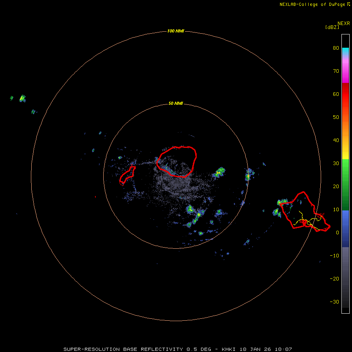Click the radar echo cluster outside 100 NMI ring
352x352 pixels.
click(x=22, y=98)
